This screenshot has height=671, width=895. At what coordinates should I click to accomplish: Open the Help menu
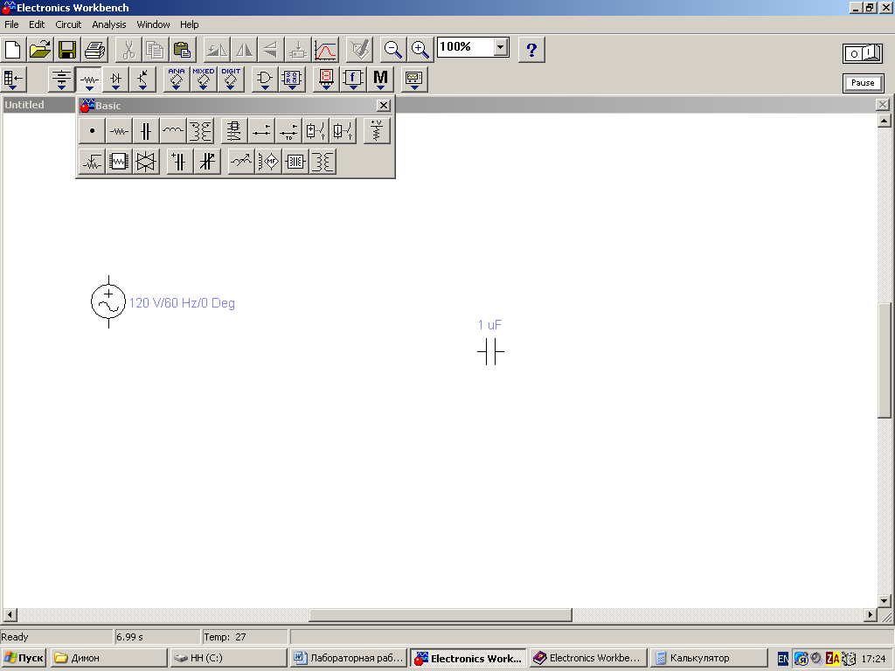[190, 24]
